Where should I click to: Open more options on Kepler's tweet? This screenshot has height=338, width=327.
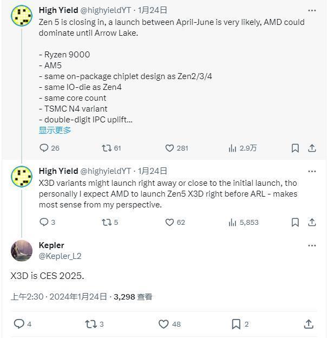click(312, 245)
